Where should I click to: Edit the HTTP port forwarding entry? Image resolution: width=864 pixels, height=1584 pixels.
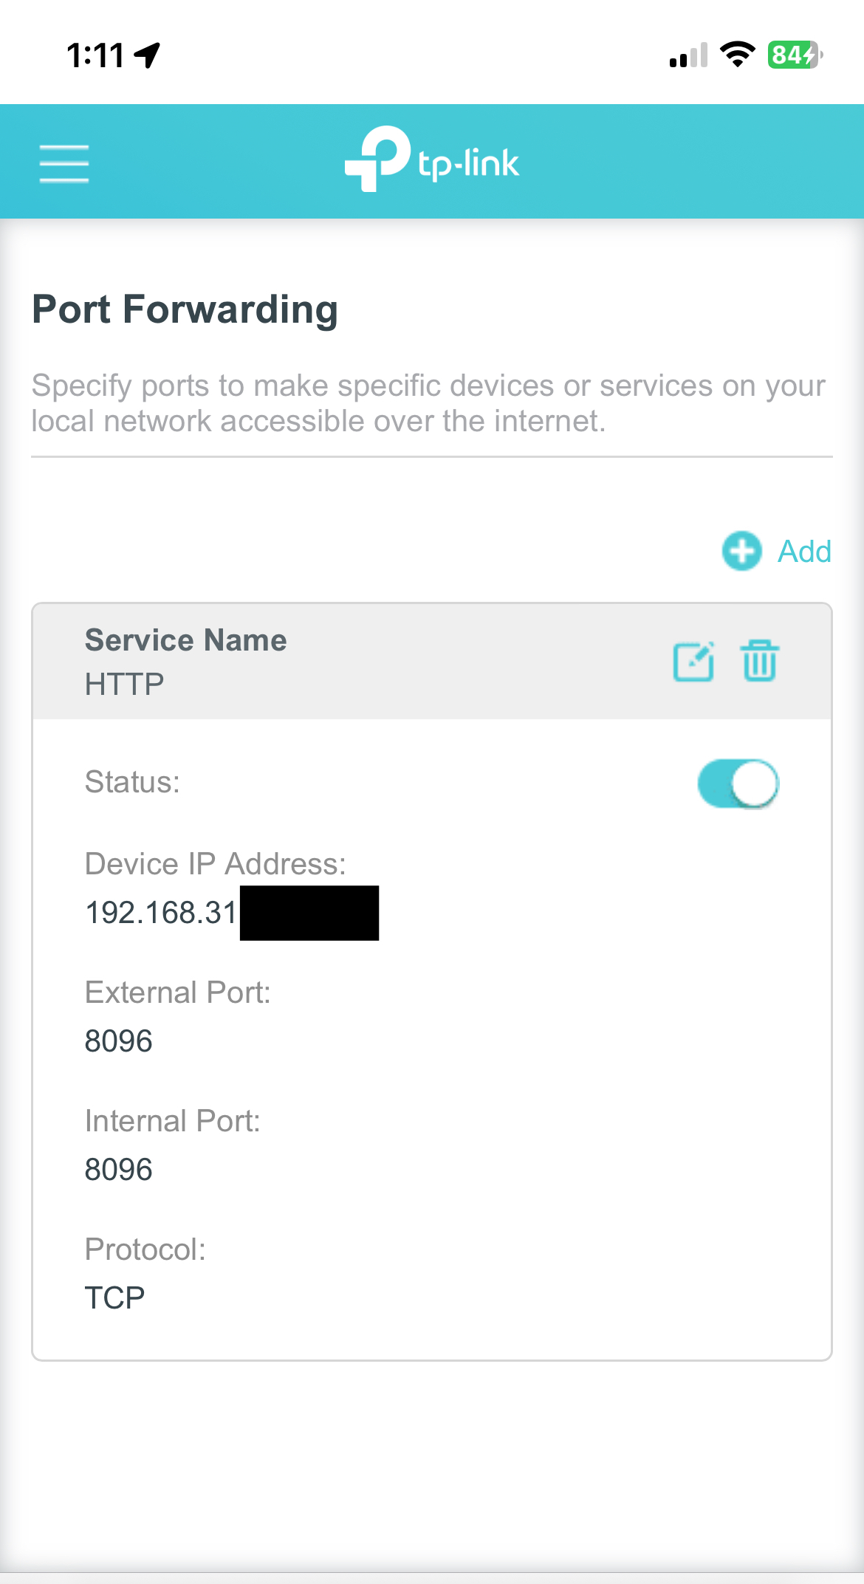coord(693,661)
